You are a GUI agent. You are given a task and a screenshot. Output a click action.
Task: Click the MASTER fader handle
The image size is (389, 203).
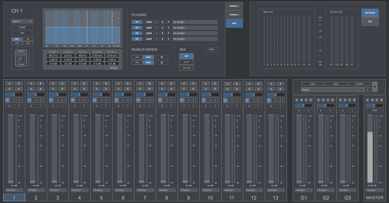(x=370, y=132)
